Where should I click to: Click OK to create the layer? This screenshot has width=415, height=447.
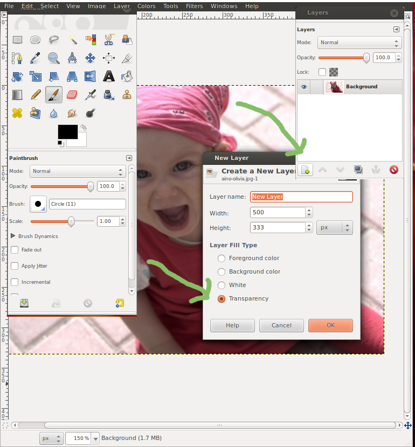click(x=330, y=325)
